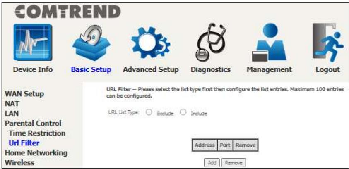The height and width of the screenshot is (169, 349).
Task: Select the Include URL list type
Action: pos(183,112)
